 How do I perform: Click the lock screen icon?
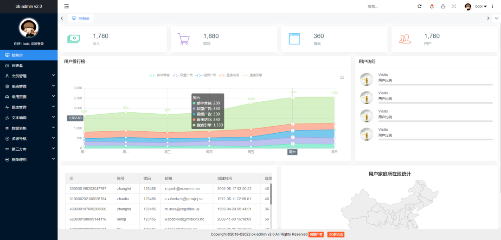[x=443, y=6]
